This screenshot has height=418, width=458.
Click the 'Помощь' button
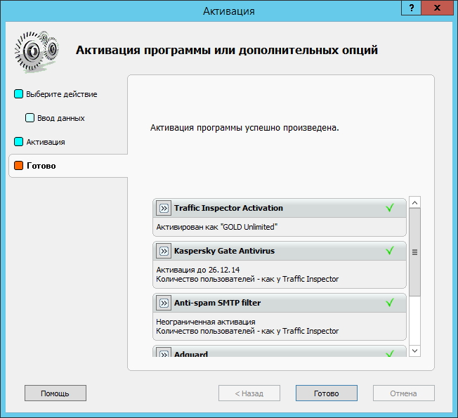(x=55, y=393)
